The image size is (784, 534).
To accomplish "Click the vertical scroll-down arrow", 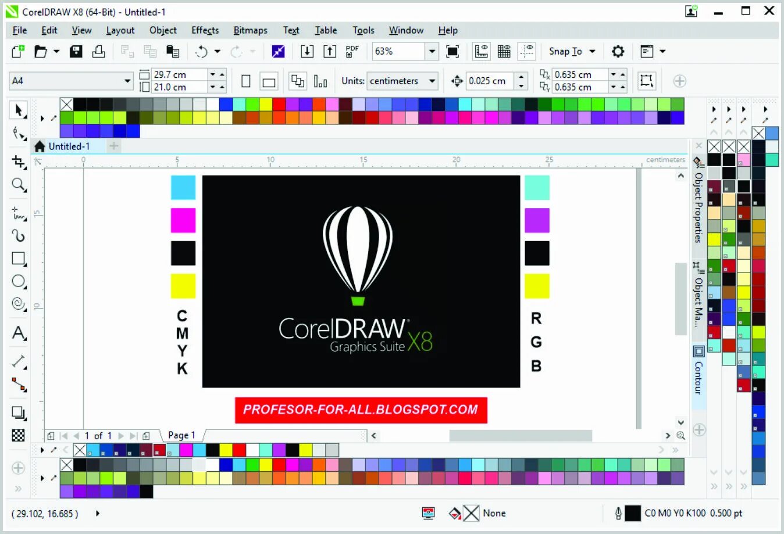I will pyautogui.click(x=681, y=422).
